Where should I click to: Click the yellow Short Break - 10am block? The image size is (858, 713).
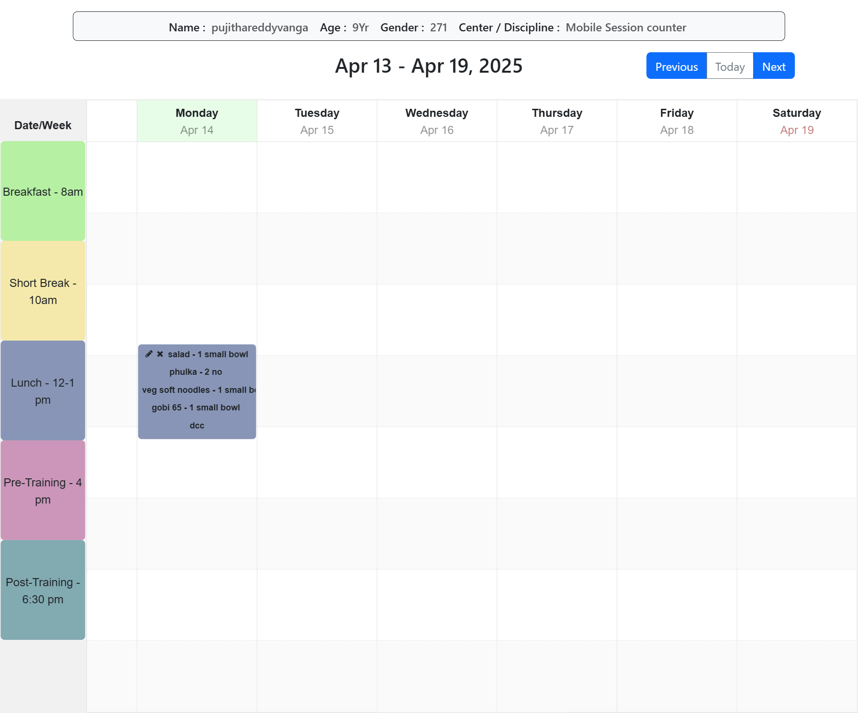pyautogui.click(x=43, y=291)
